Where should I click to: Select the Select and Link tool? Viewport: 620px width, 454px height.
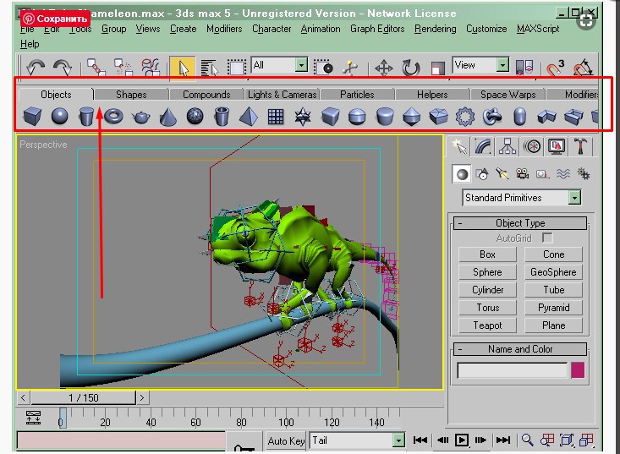pos(96,67)
